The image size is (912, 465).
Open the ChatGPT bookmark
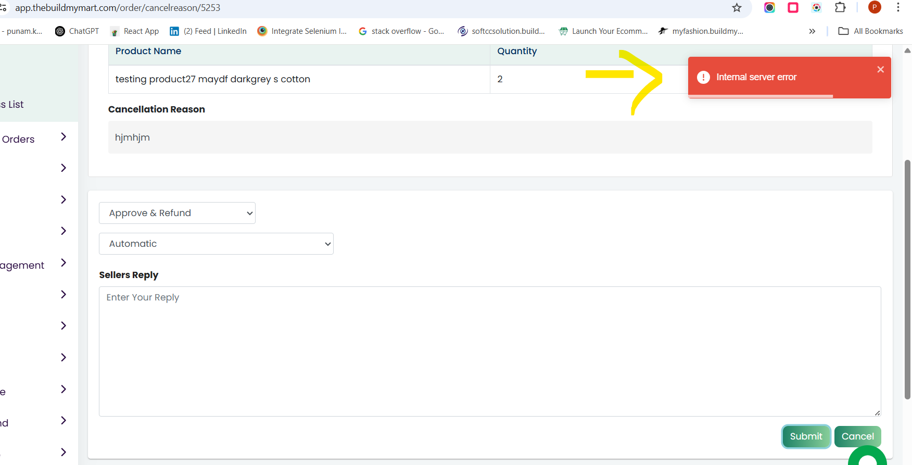click(77, 31)
